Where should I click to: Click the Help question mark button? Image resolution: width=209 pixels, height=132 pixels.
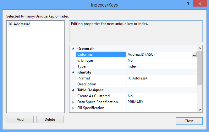click(x=188, y=4)
